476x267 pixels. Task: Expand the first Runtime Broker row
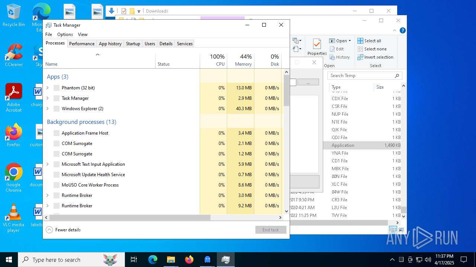tap(48, 195)
